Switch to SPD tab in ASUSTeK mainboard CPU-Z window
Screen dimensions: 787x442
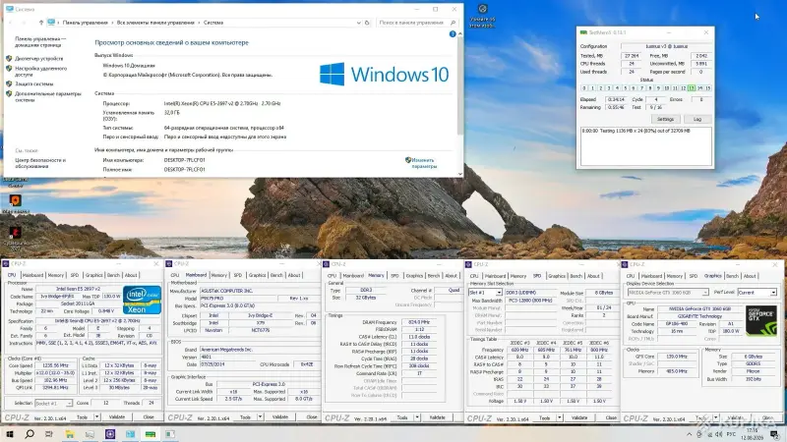click(238, 275)
